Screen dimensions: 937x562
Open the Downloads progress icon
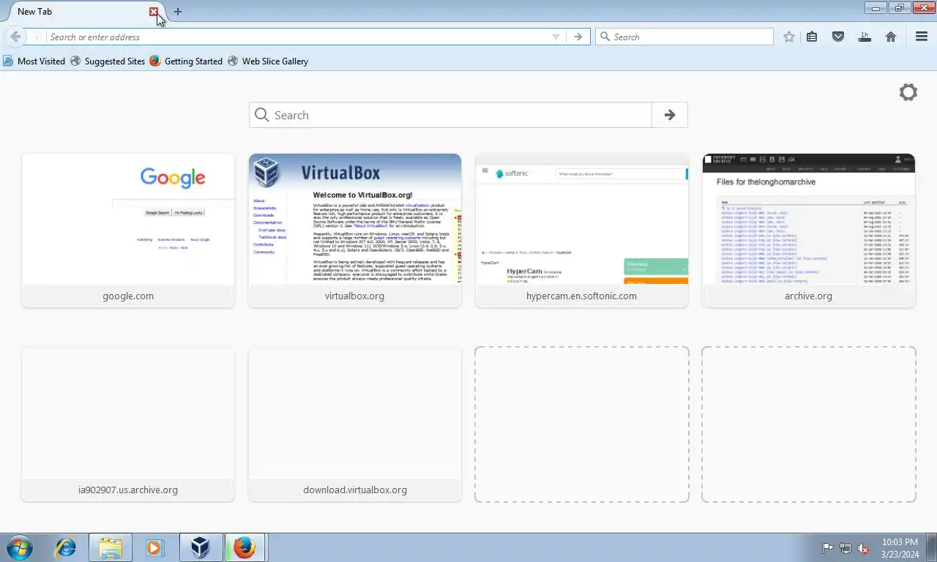[x=865, y=37]
